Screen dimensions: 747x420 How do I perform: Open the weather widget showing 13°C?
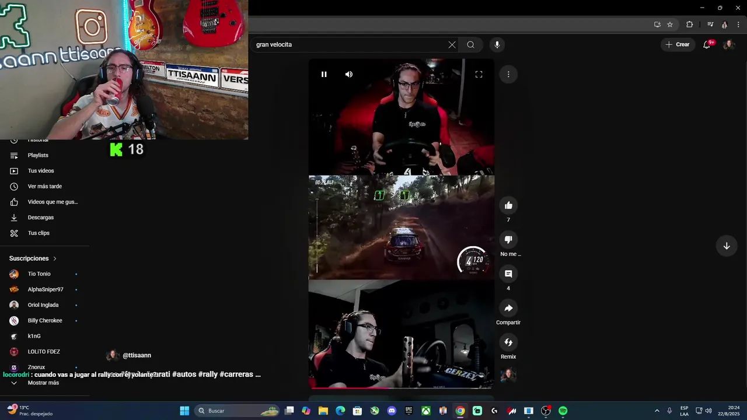[29, 411]
